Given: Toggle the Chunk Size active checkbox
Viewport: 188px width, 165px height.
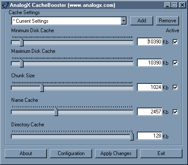Looking at the screenshot, I should click(175, 87).
